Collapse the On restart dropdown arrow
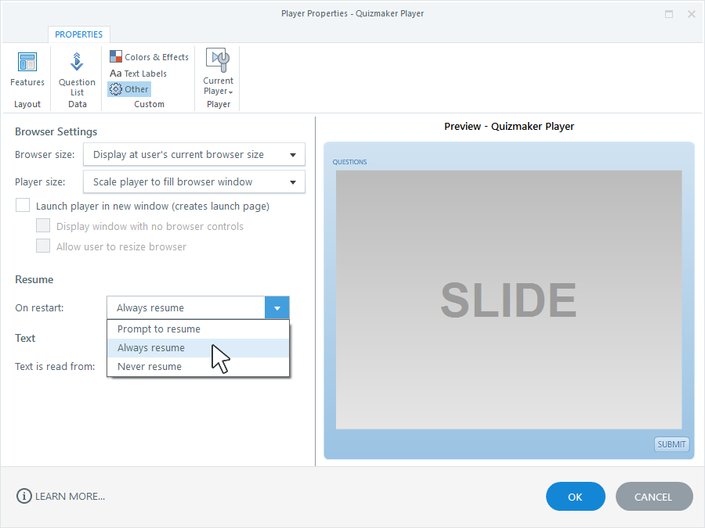 click(x=277, y=308)
